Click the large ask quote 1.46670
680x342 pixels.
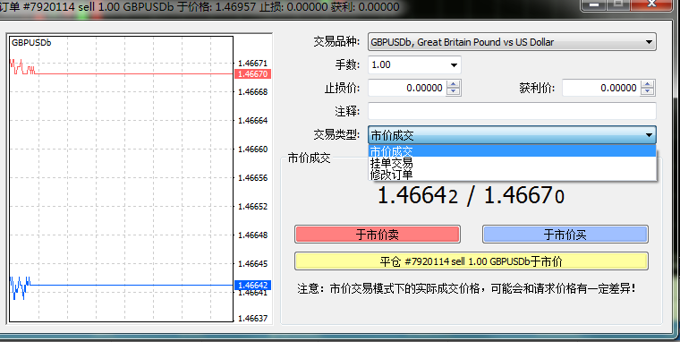[x=524, y=195]
